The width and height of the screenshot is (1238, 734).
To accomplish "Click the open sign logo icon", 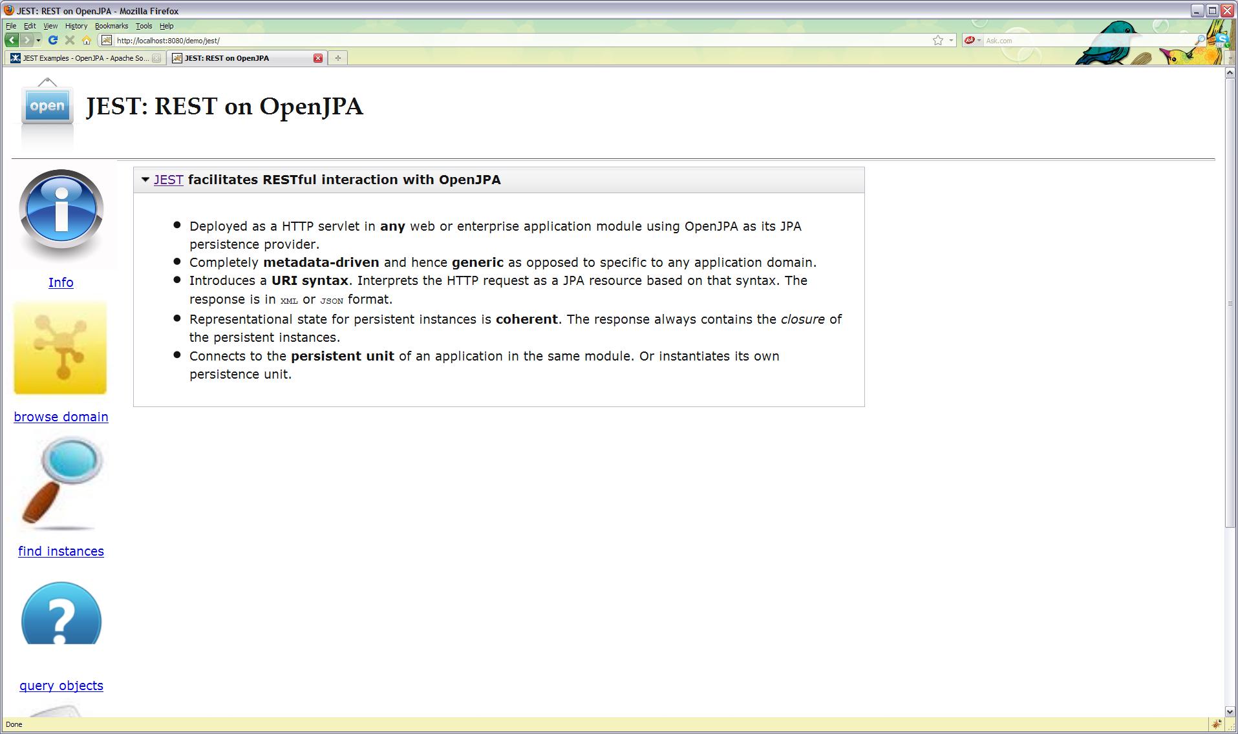I will [47, 107].
